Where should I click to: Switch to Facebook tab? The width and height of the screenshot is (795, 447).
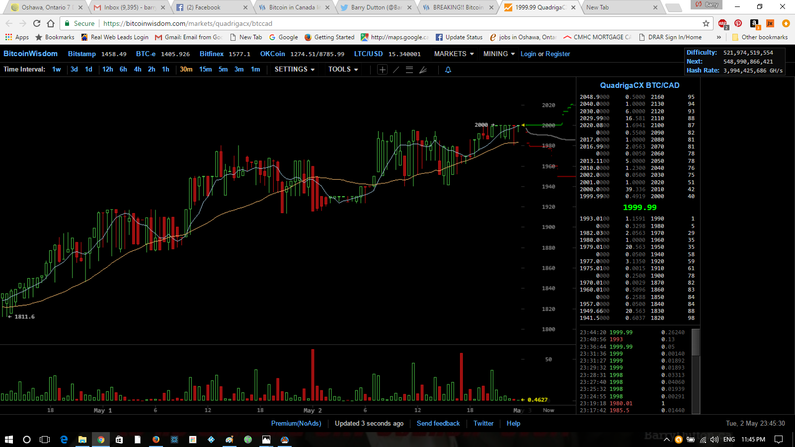tap(211, 7)
